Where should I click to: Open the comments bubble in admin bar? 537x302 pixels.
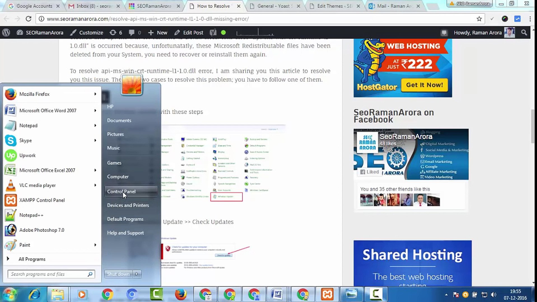135,33
